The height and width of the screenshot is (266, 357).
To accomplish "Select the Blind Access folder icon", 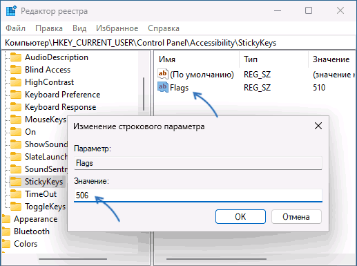I will pyautogui.click(x=16, y=70).
